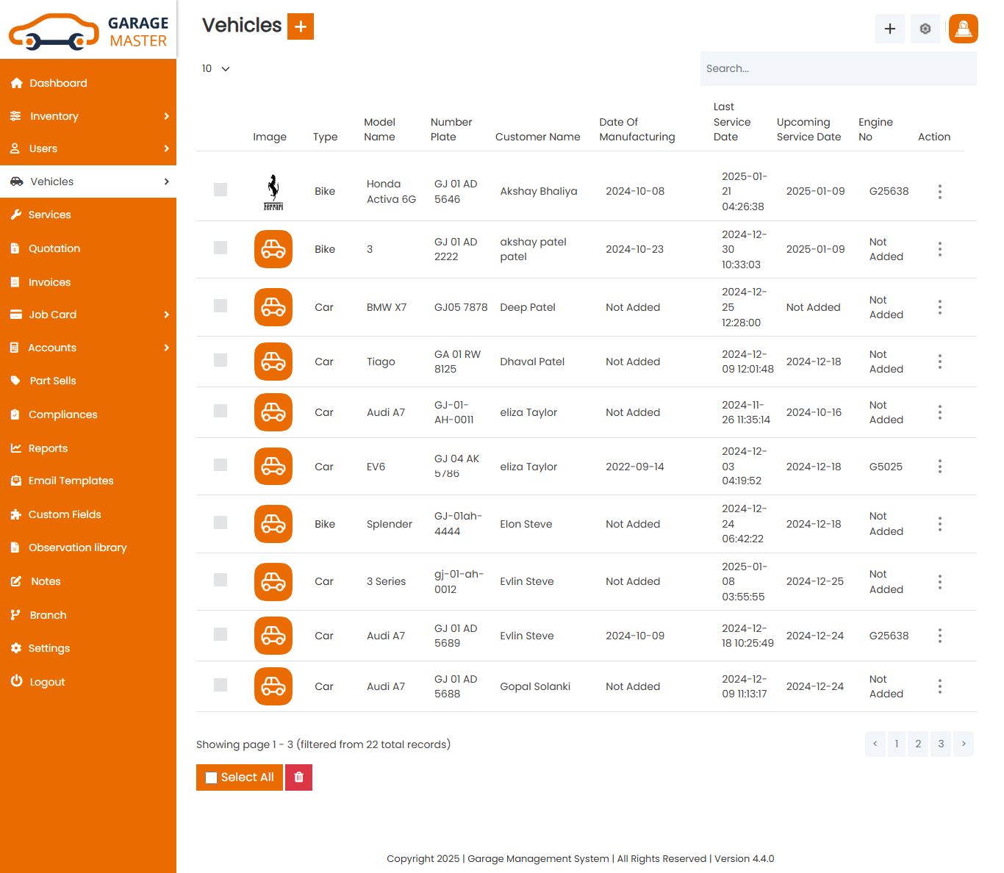
Task: Click the Reports chart icon
Action: click(16, 448)
